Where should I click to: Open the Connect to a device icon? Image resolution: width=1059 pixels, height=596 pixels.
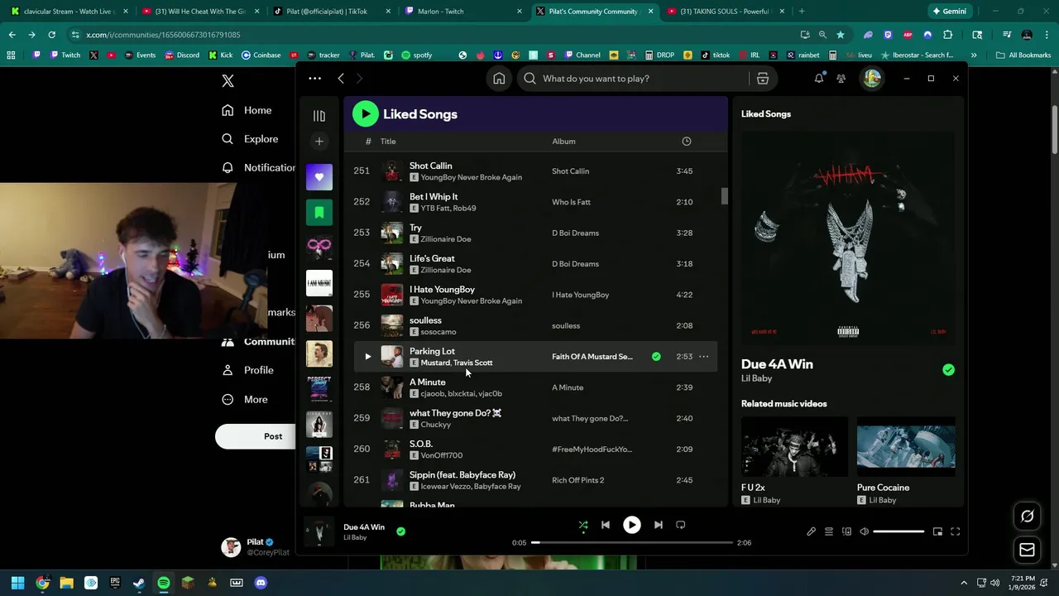click(846, 531)
